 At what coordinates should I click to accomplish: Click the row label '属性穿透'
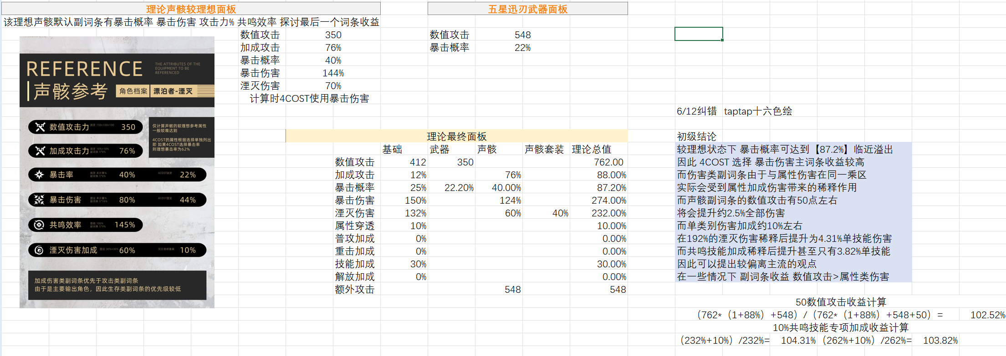click(x=355, y=226)
